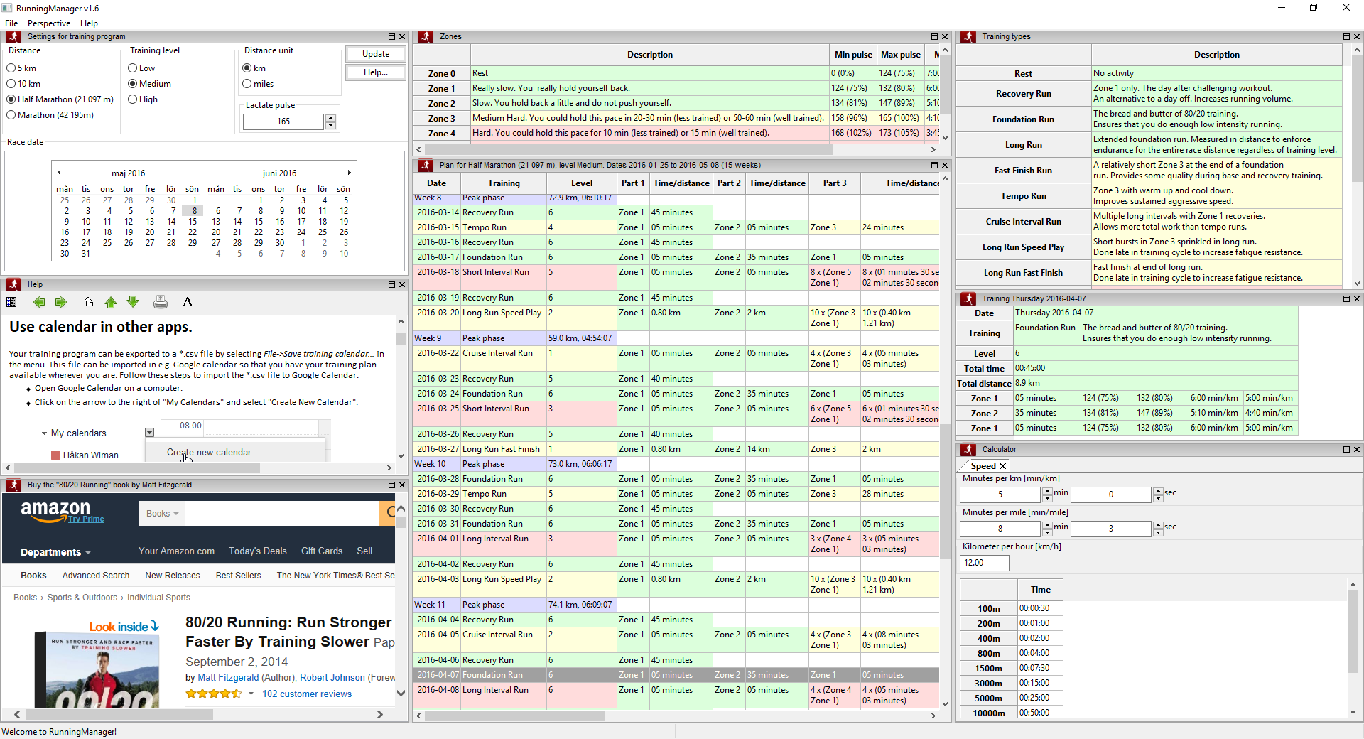Click the green down arrow in Help

coord(133,303)
